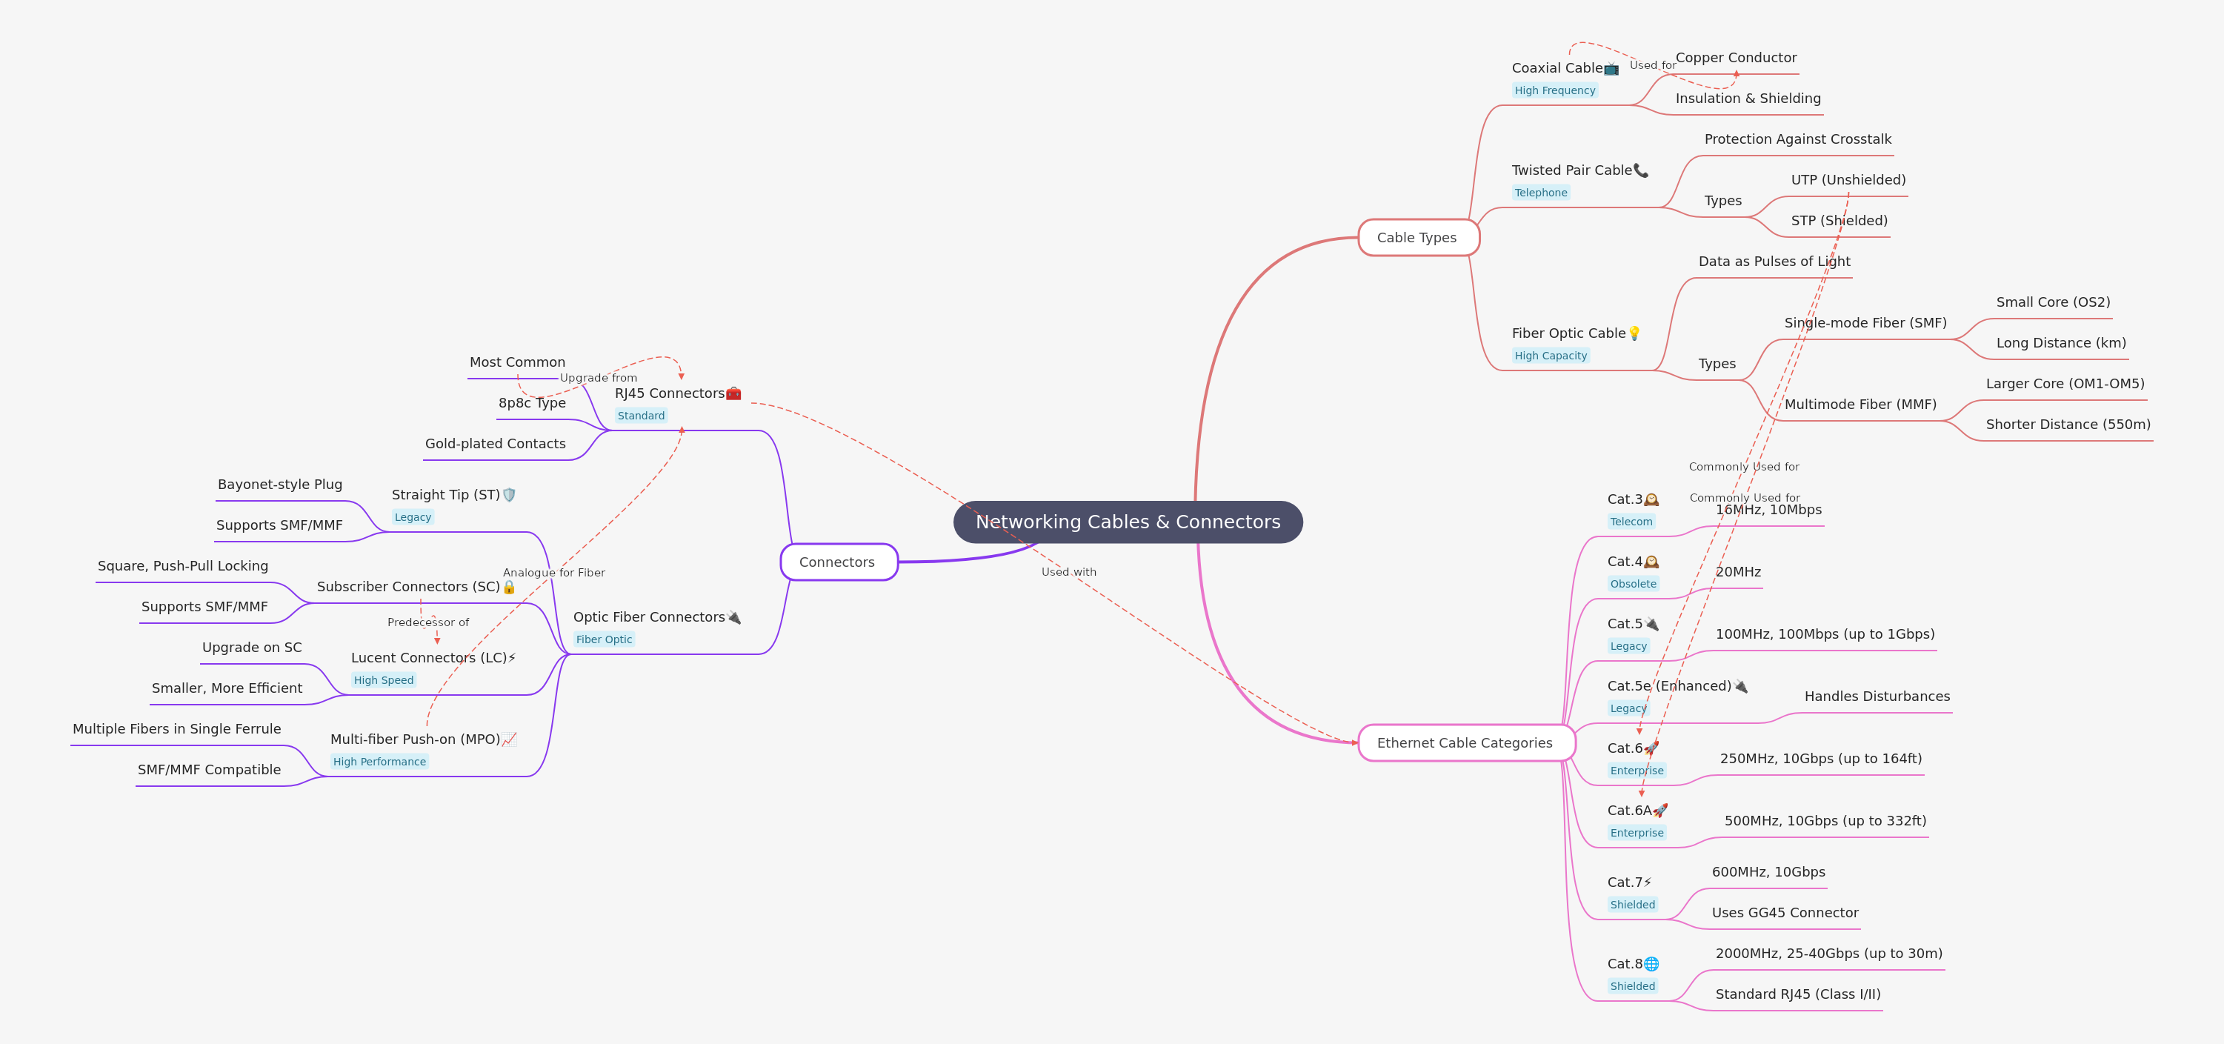Click the Fiber Optic tag under Optic Fiber Connectors
Viewport: 2224px width, 1044px height.
point(604,640)
